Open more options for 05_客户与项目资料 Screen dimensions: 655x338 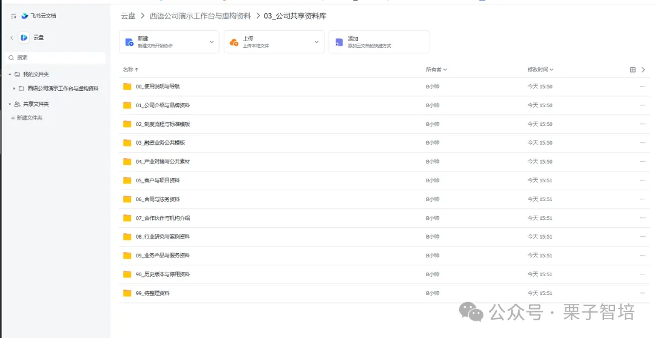pos(643,181)
